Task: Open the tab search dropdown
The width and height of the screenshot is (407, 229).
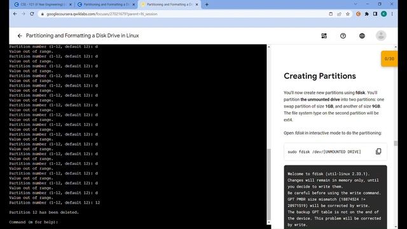Action: (355, 4)
